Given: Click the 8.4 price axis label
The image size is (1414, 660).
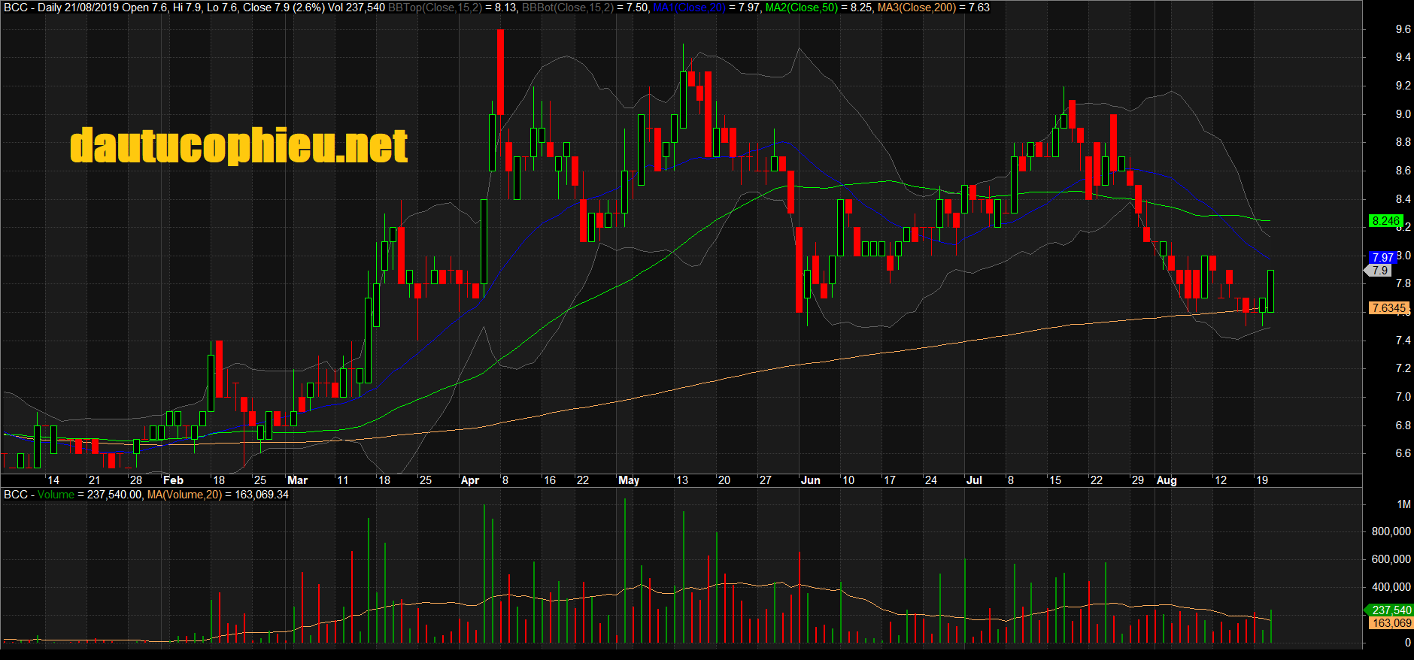Looking at the screenshot, I should [x=1403, y=199].
